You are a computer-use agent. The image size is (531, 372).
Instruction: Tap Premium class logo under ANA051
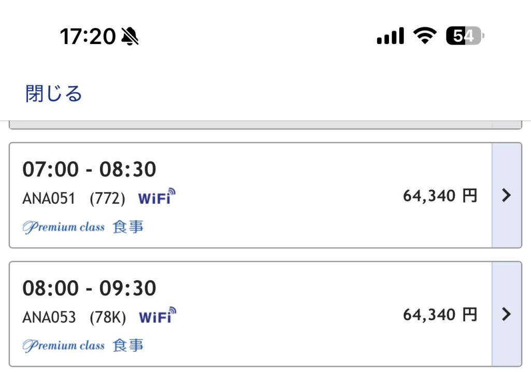[64, 227]
